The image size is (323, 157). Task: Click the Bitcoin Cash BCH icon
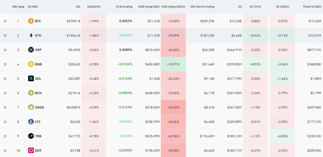point(31,93)
